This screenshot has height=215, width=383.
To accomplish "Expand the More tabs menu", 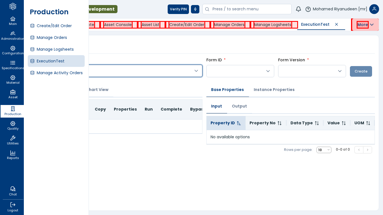I will tap(365, 25).
